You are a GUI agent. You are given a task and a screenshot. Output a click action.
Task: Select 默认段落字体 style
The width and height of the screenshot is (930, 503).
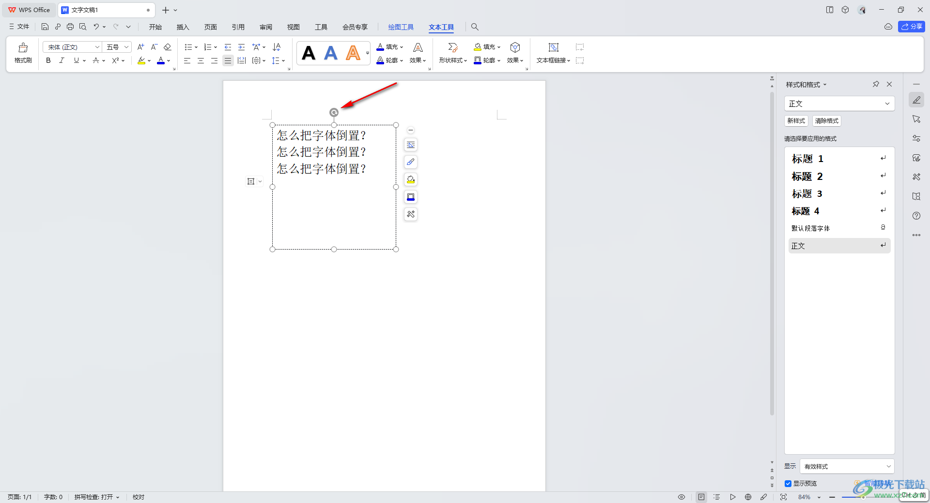(839, 228)
